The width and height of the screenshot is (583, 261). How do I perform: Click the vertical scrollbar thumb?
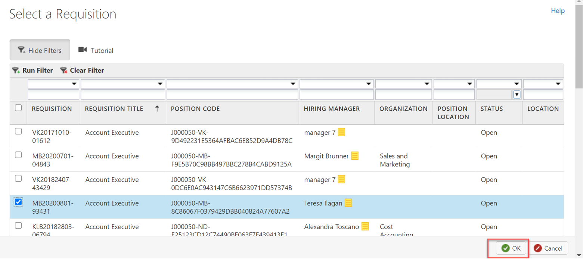579,47
